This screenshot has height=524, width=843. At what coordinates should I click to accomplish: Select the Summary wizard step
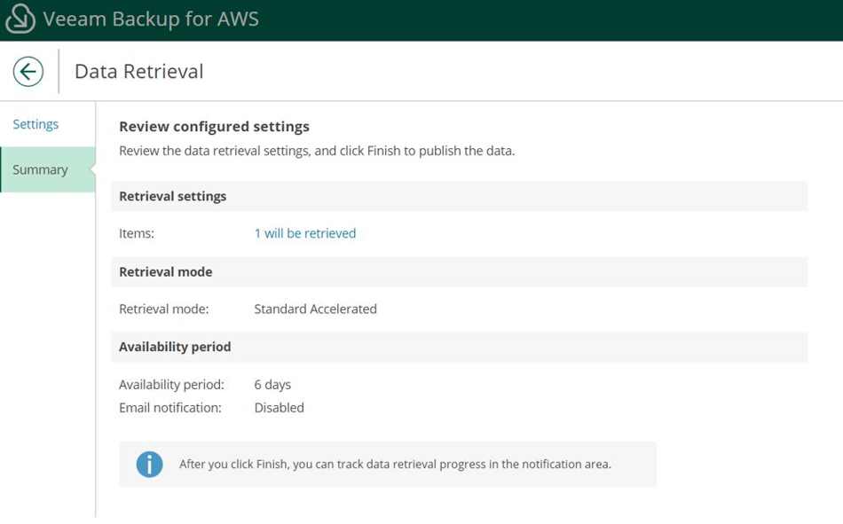(48, 169)
